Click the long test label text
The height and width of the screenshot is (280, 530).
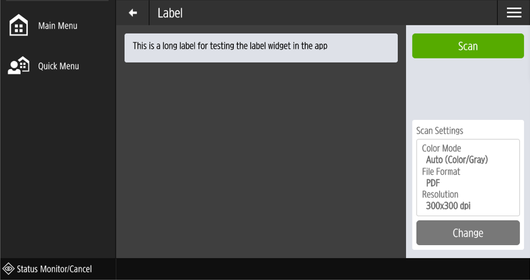pyautogui.click(x=230, y=46)
